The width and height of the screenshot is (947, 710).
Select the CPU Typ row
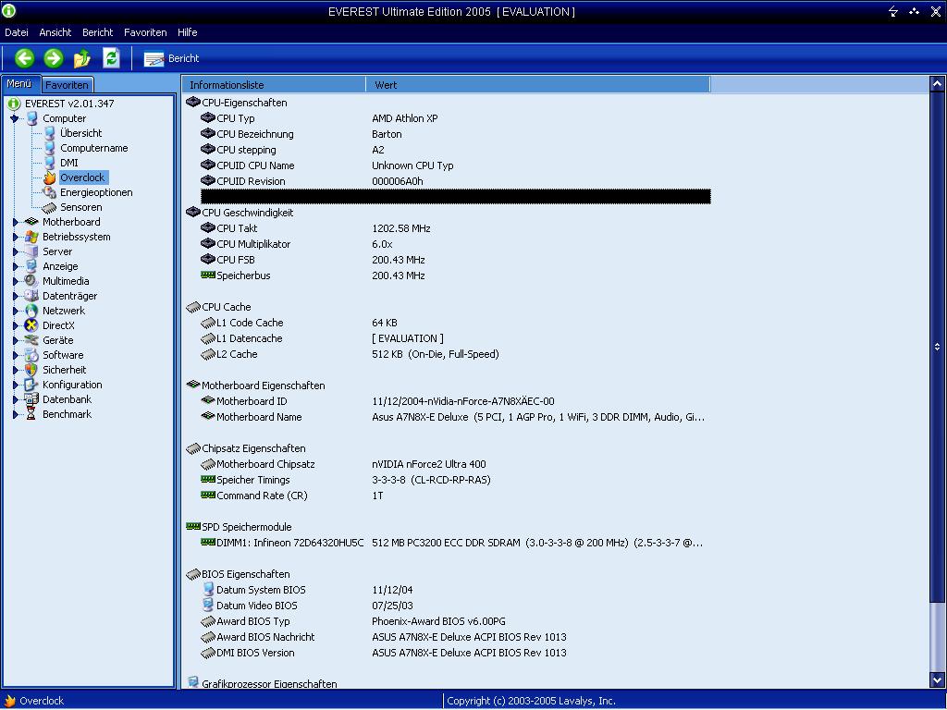click(455, 119)
